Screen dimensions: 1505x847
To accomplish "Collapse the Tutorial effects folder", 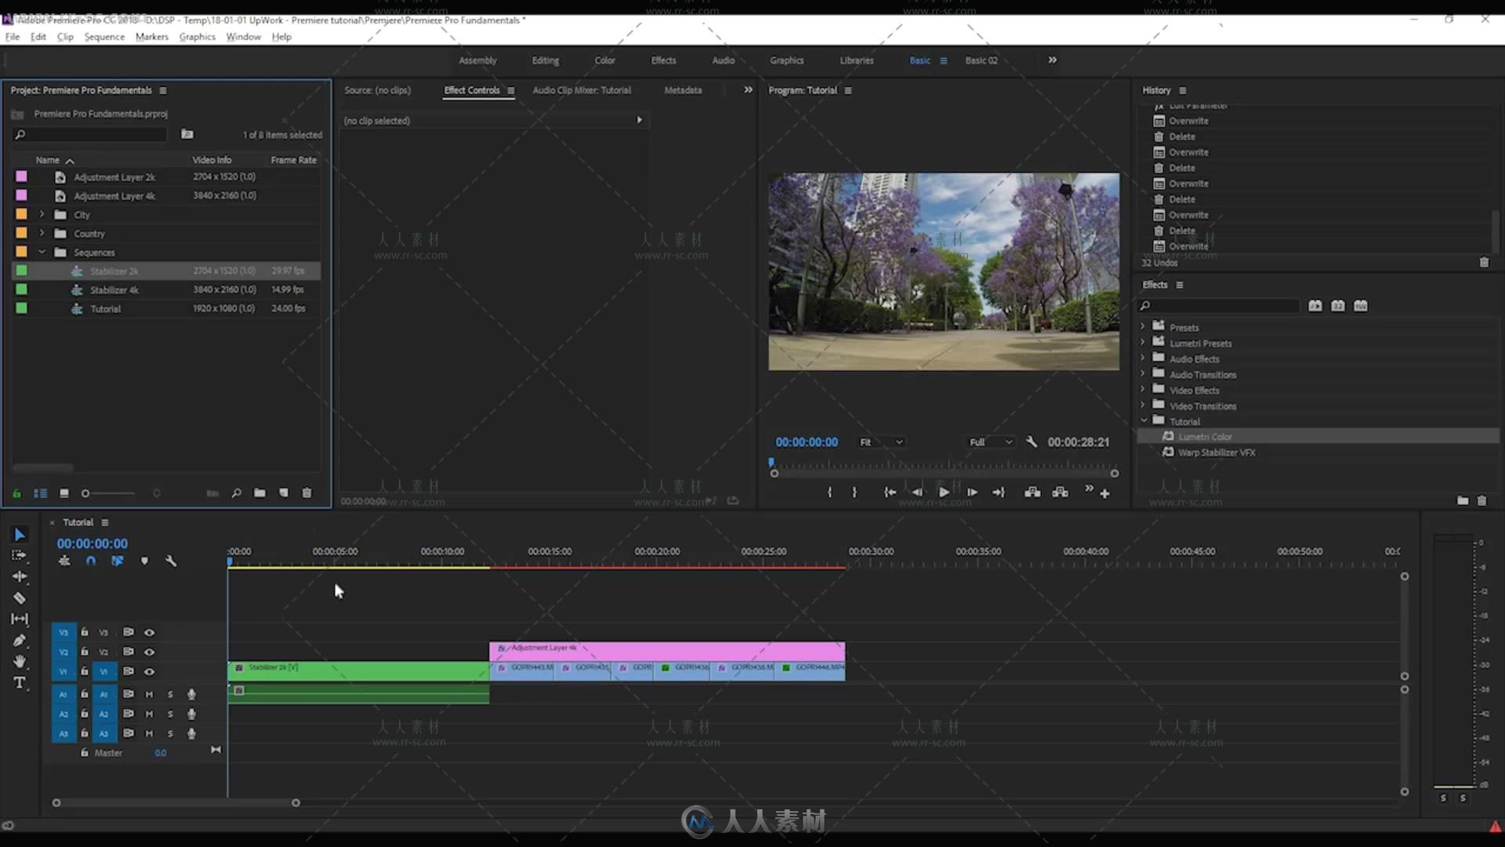I will pyautogui.click(x=1144, y=421).
